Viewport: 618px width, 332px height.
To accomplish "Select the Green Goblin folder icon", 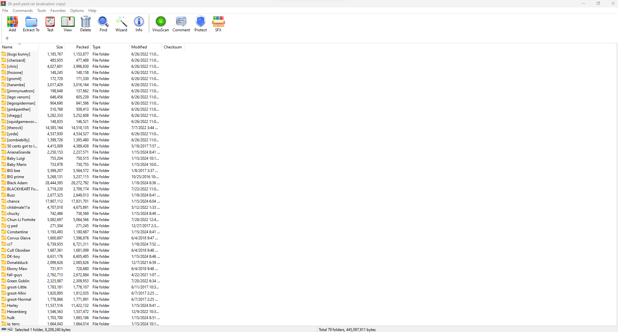I will tap(4, 281).
